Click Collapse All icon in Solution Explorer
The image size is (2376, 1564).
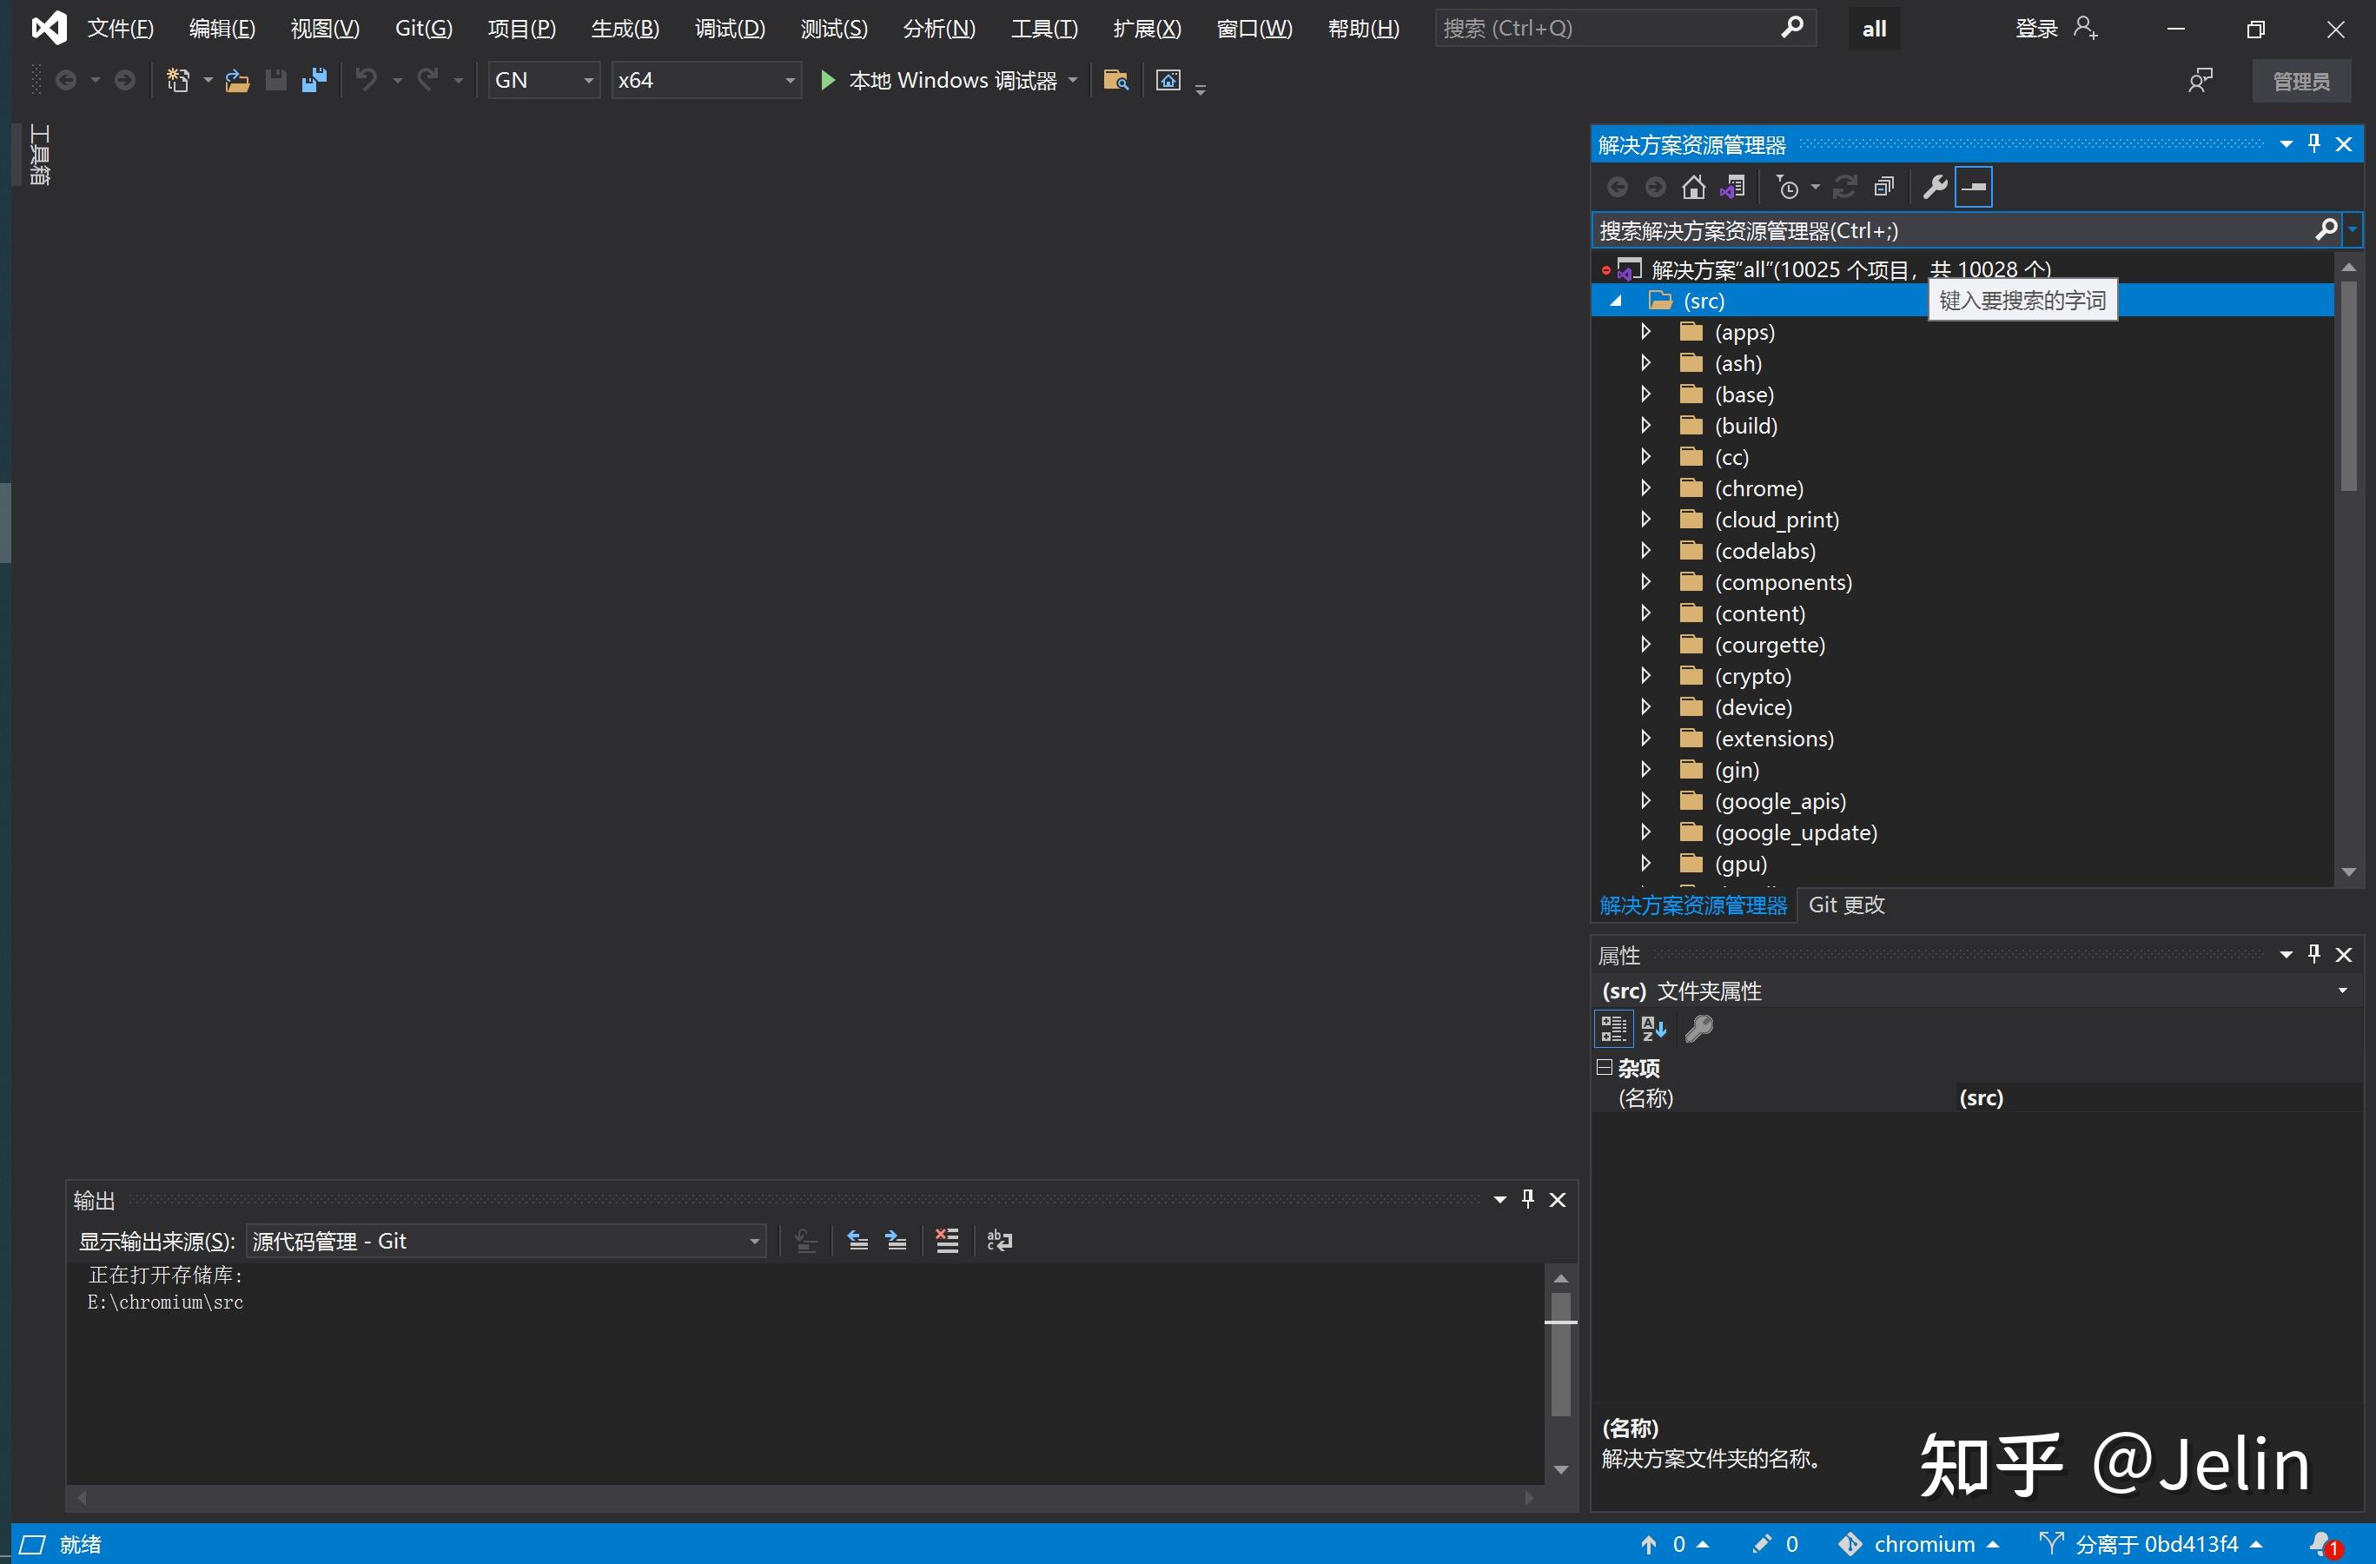click(x=1883, y=187)
